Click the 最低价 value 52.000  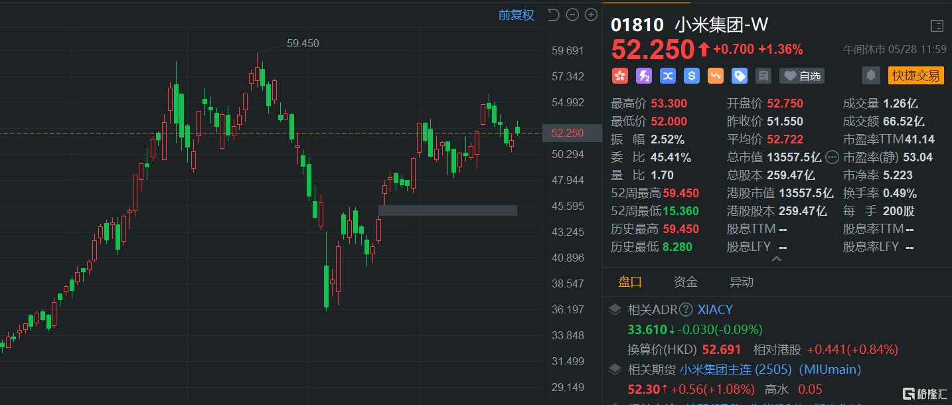point(669,121)
